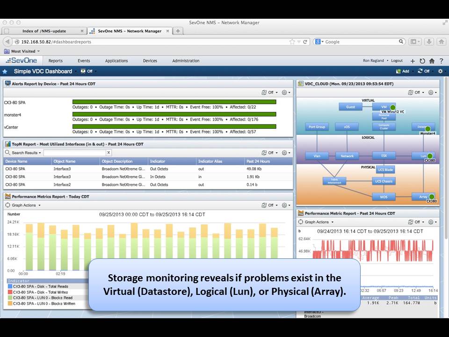The height and width of the screenshot is (337, 449).
Task: Open the Events menu
Action: click(x=84, y=61)
